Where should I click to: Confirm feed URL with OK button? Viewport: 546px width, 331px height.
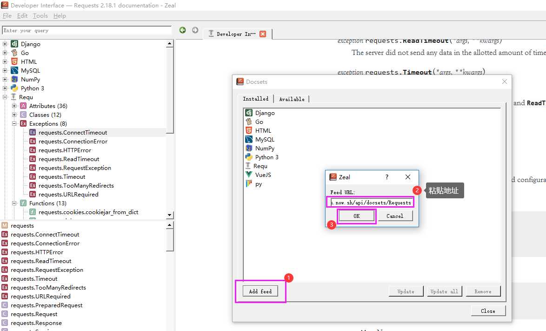(357, 216)
